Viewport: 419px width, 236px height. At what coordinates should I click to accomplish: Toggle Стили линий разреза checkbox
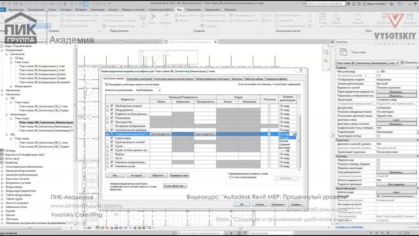click(230, 178)
